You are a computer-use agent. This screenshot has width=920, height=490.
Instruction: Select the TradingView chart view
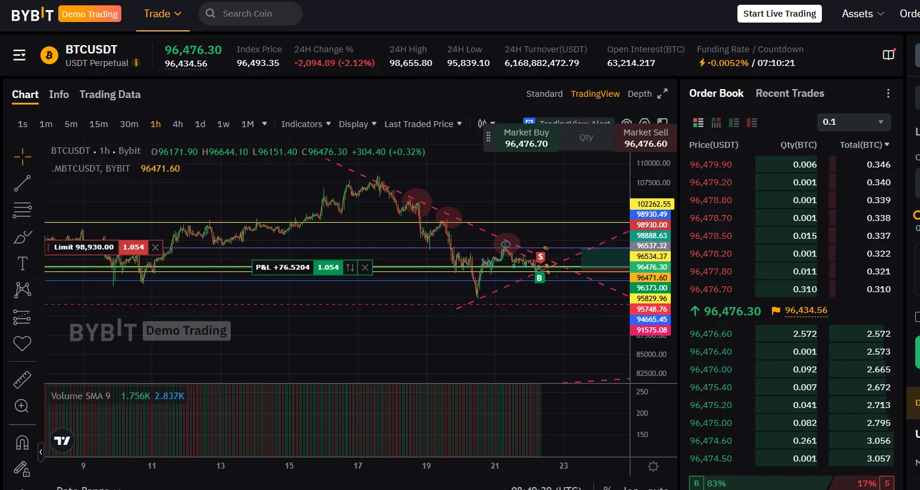click(595, 94)
